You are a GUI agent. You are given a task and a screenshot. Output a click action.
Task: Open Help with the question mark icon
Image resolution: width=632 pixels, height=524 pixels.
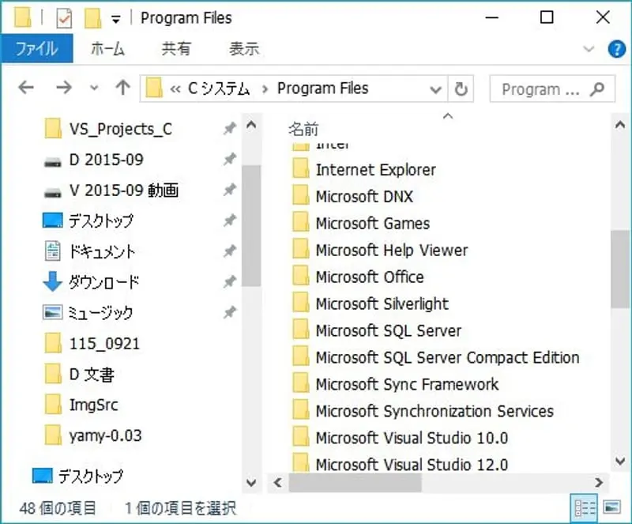point(617,49)
